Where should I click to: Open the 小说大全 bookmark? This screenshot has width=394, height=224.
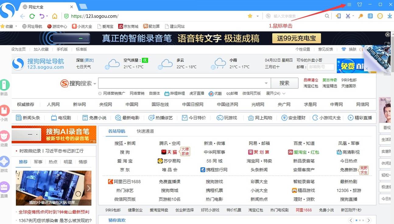click(x=82, y=26)
